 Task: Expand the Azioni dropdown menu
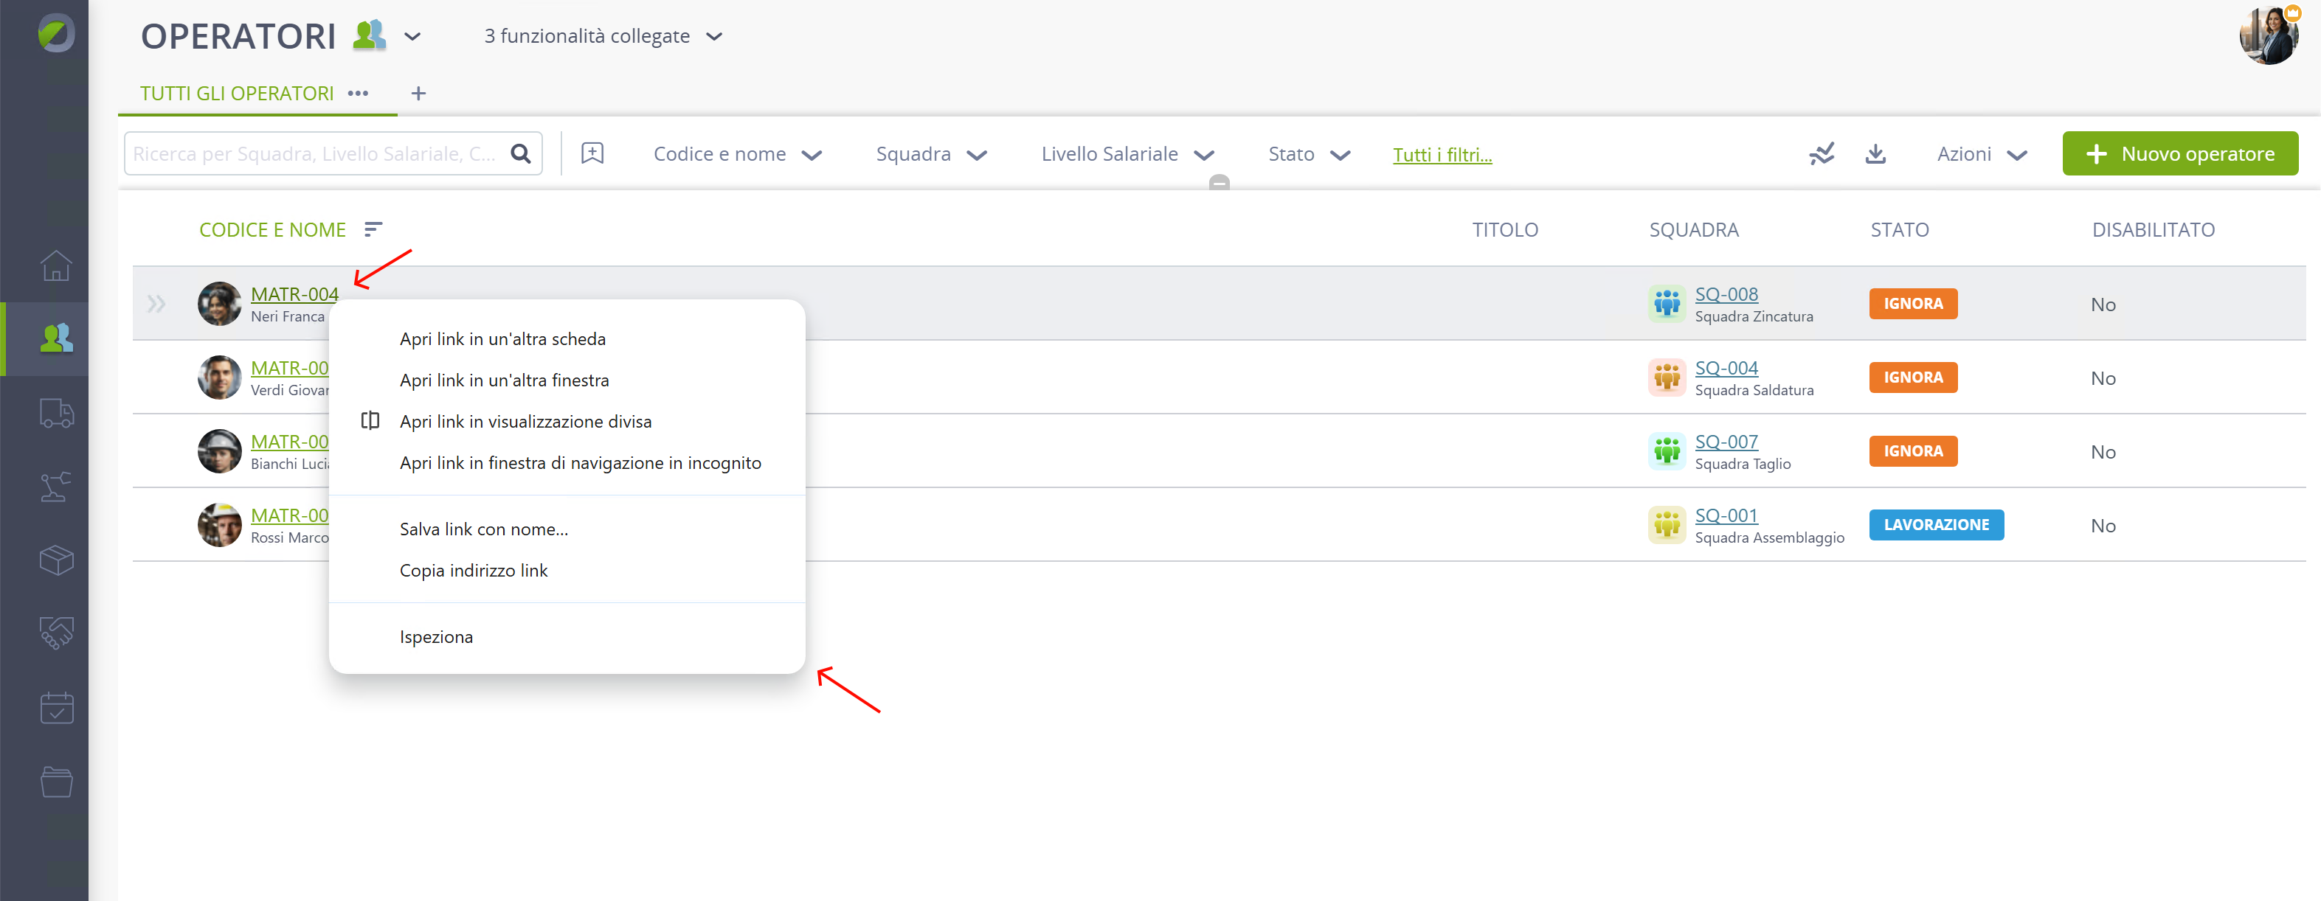click(x=1982, y=154)
